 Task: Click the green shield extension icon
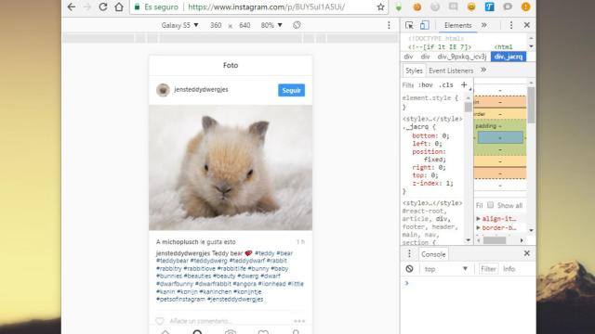tap(399, 6)
